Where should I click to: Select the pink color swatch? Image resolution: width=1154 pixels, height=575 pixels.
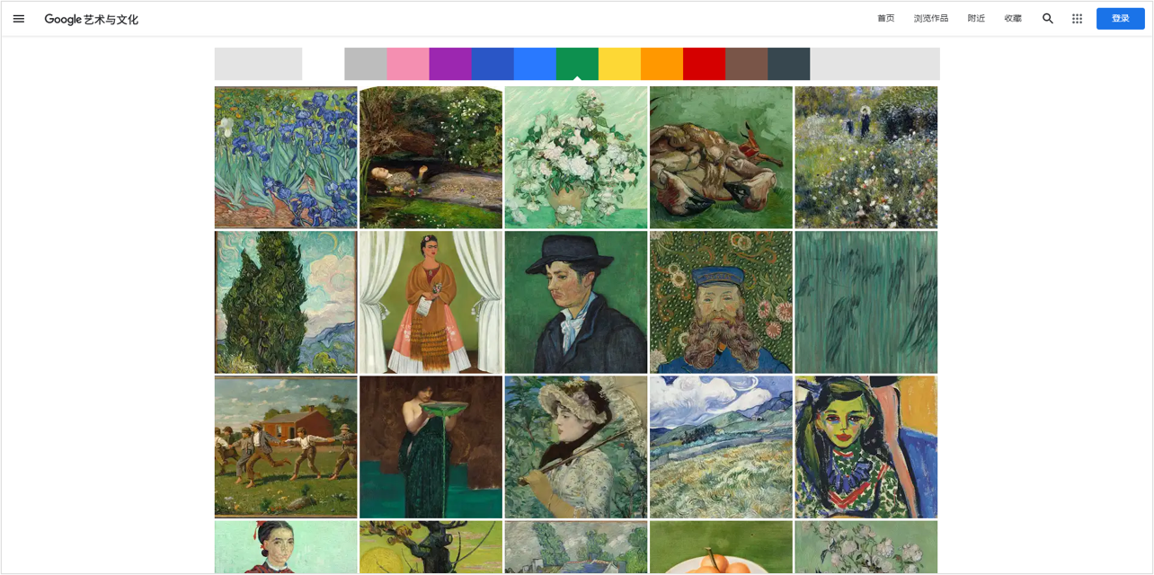click(x=408, y=64)
